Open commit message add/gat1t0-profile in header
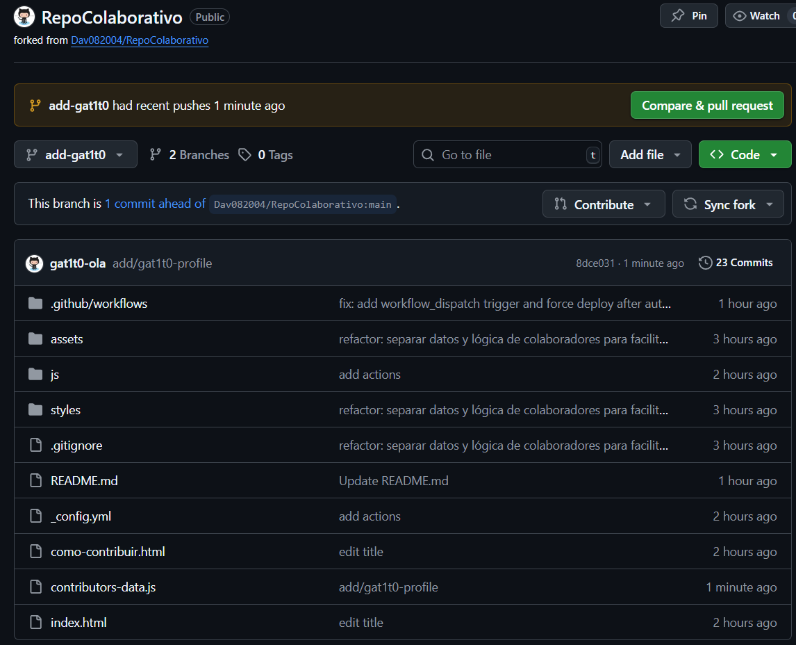This screenshot has width=796, height=645. [163, 263]
